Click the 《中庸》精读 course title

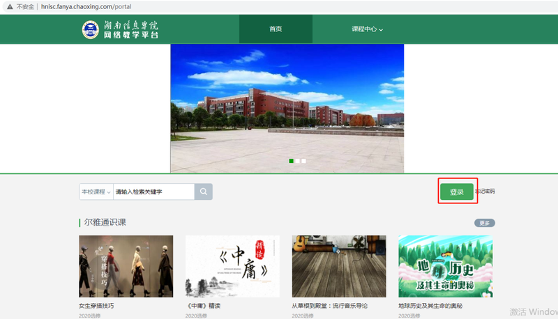click(203, 306)
